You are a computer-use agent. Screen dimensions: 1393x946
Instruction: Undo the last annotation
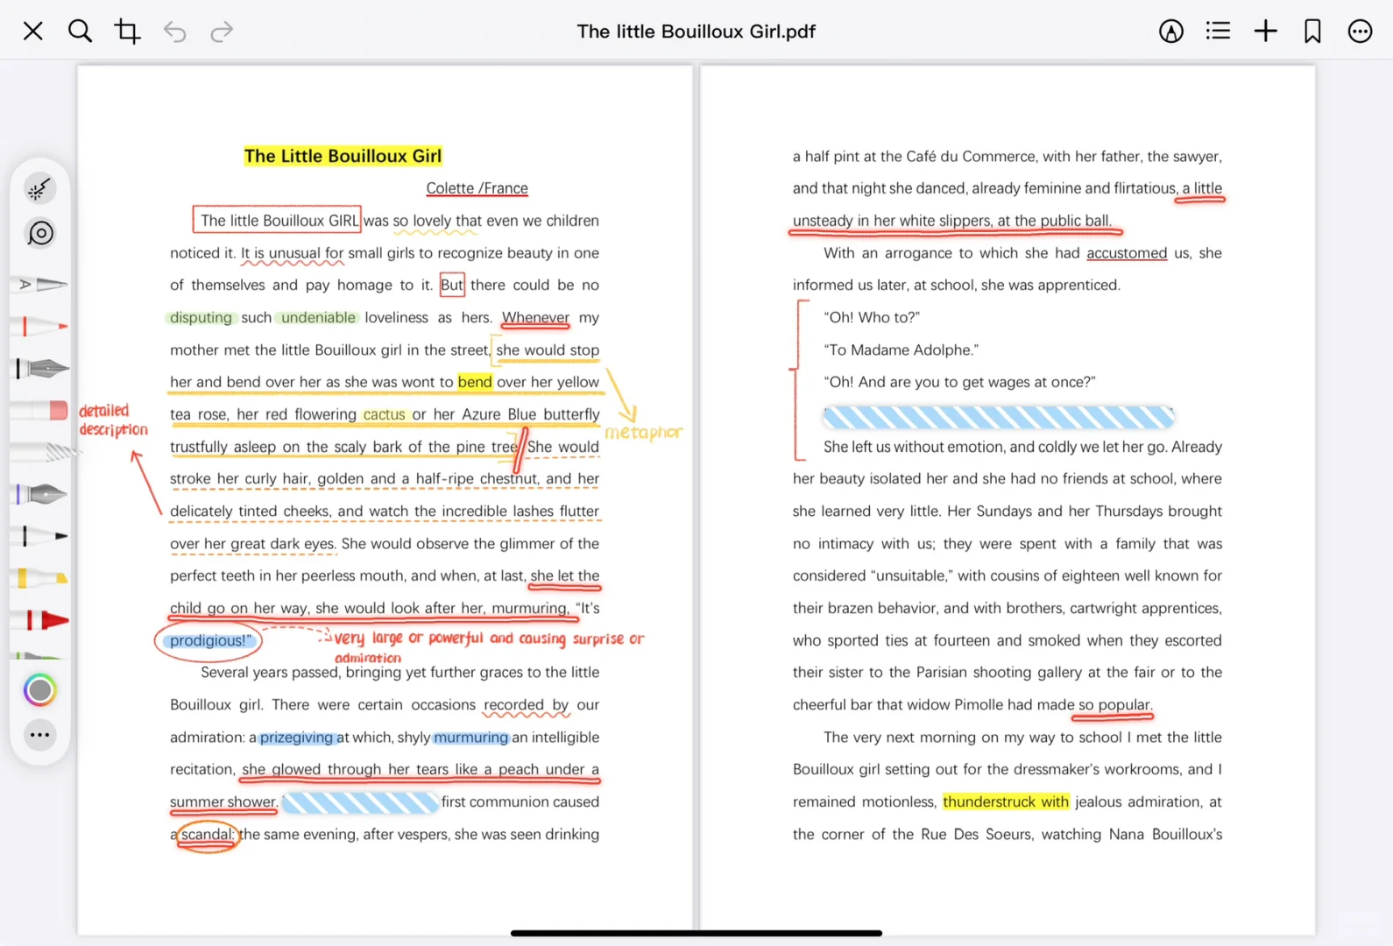click(x=175, y=32)
